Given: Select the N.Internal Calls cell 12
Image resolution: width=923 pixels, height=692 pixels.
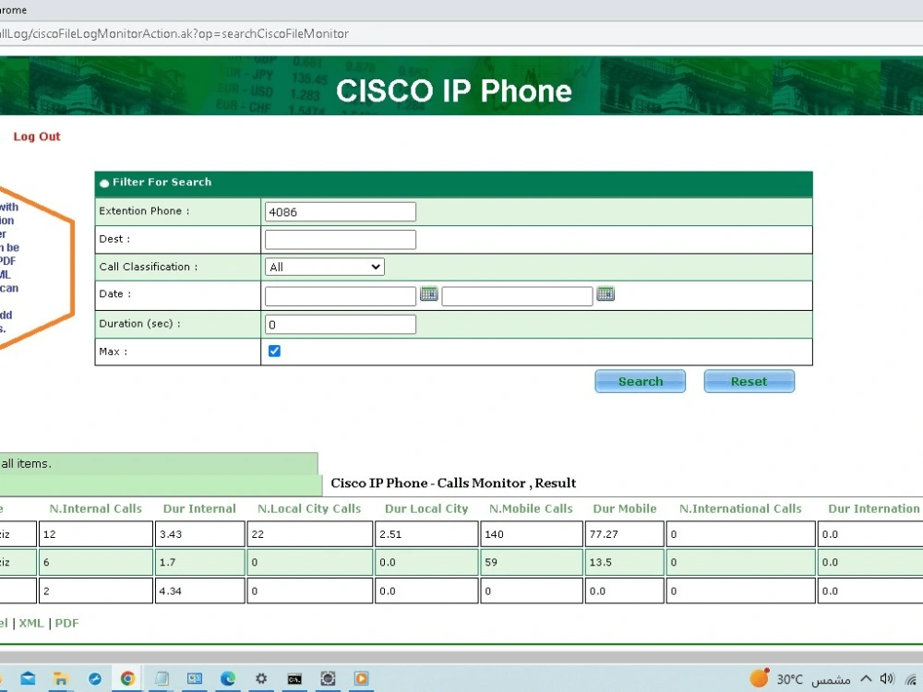Looking at the screenshot, I should tap(96, 533).
